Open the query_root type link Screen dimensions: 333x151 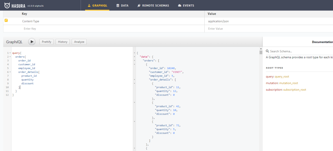[x=282, y=77]
